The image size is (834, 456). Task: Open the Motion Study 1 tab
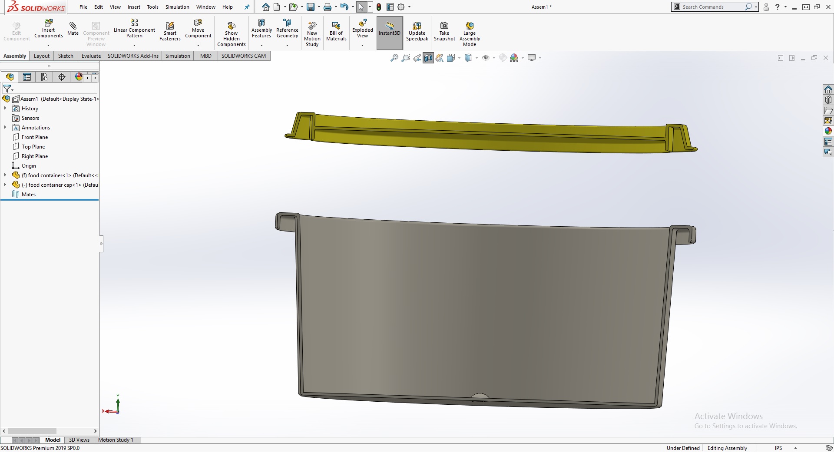(x=116, y=440)
